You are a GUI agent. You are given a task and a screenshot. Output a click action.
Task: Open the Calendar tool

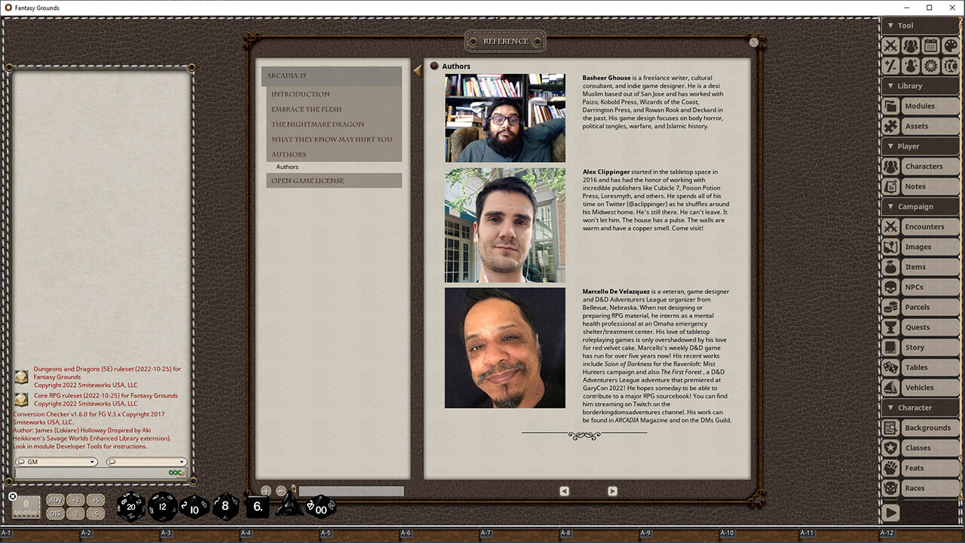tap(930, 45)
